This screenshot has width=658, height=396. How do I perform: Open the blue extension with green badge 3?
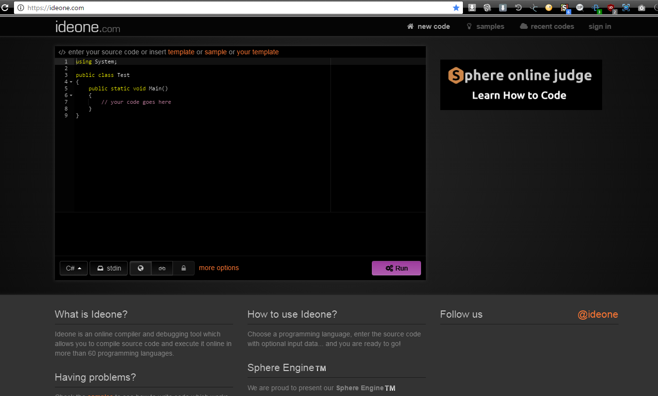[x=596, y=8]
